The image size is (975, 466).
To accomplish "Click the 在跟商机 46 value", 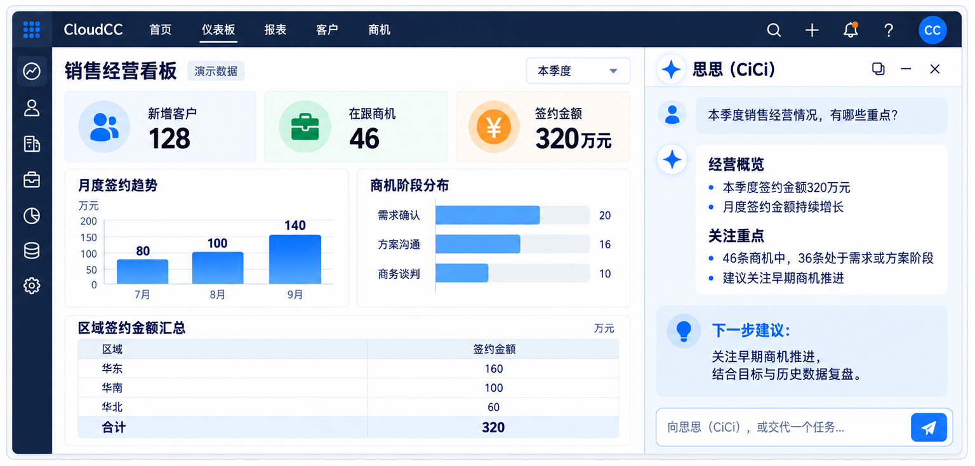I will 364,138.
